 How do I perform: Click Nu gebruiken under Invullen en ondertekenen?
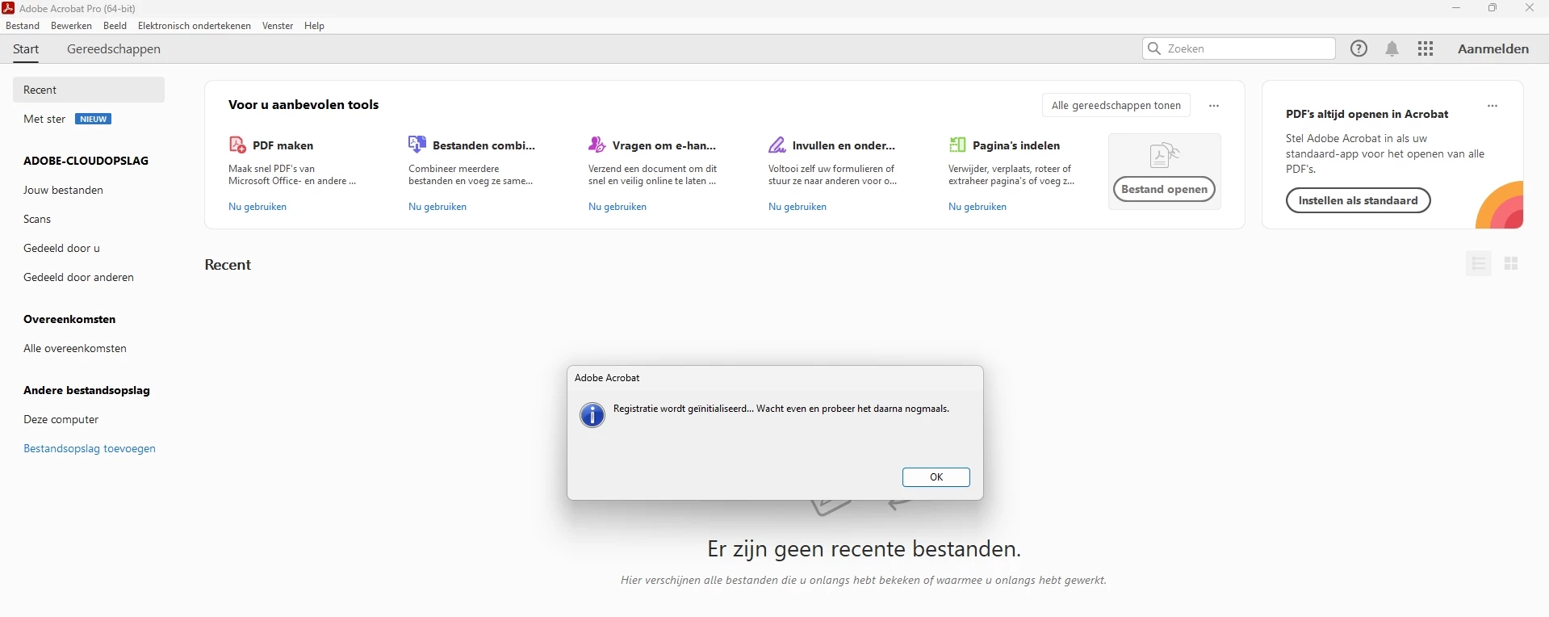(x=798, y=207)
